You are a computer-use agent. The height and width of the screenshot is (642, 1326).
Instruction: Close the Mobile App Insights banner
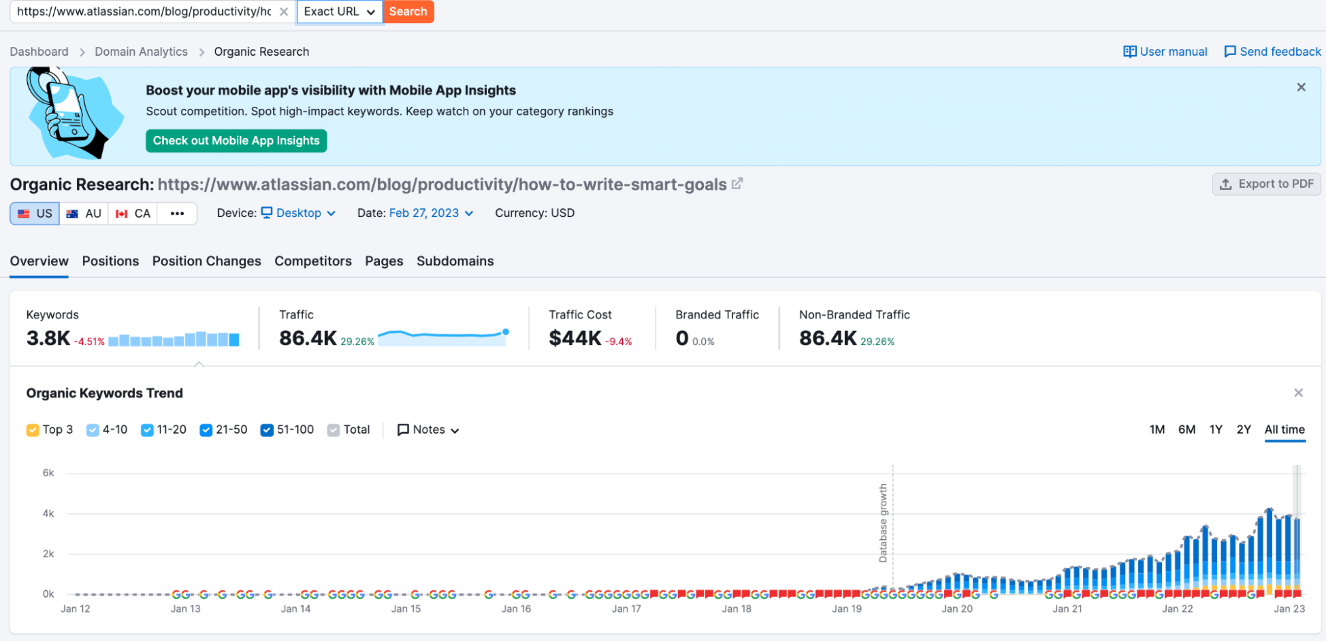click(1301, 87)
